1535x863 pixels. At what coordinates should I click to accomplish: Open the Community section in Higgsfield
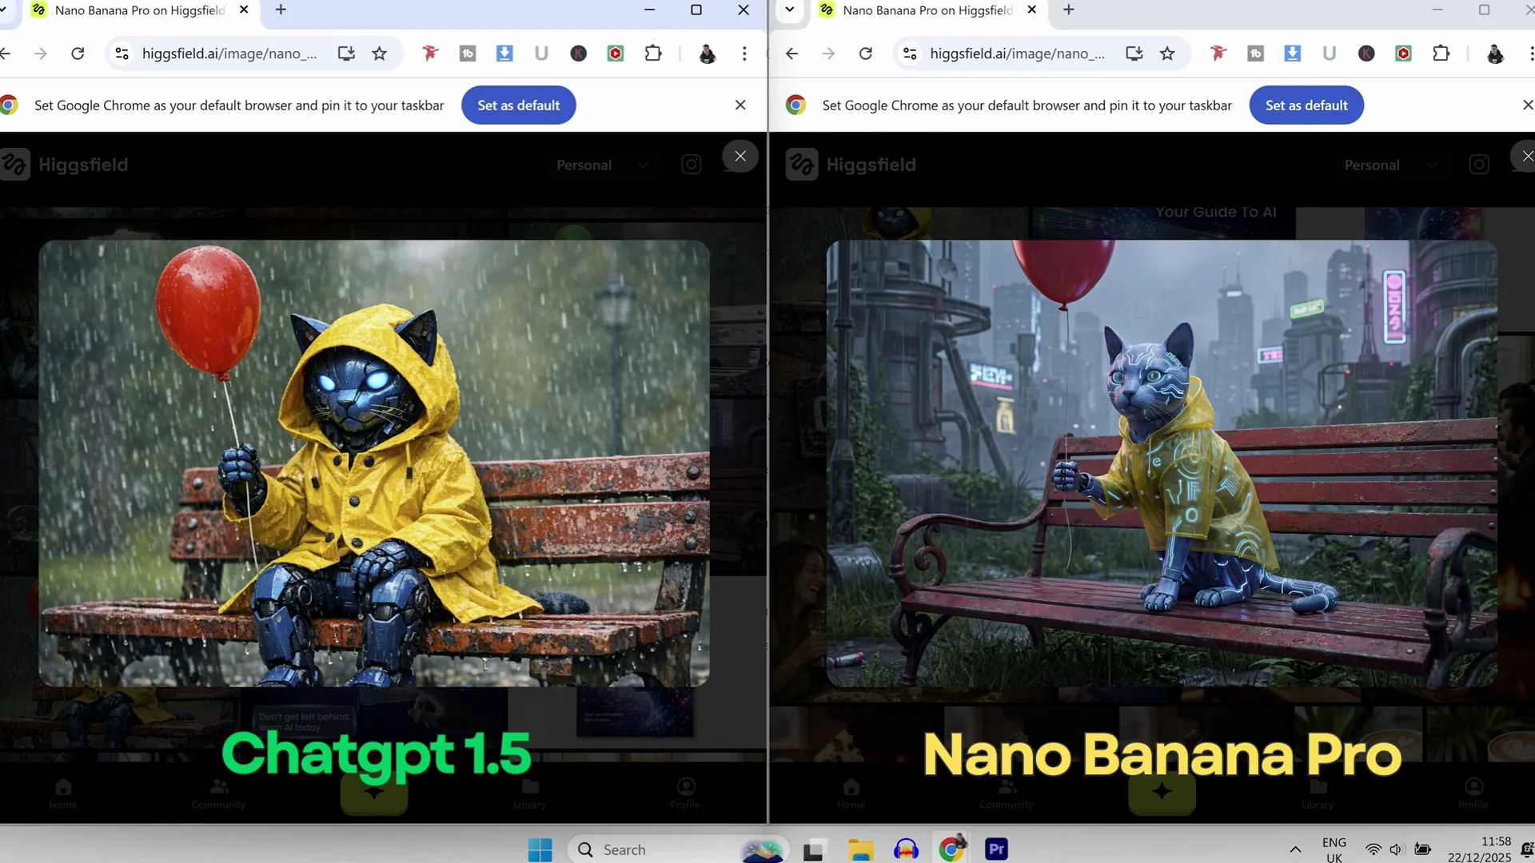pos(218,793)
